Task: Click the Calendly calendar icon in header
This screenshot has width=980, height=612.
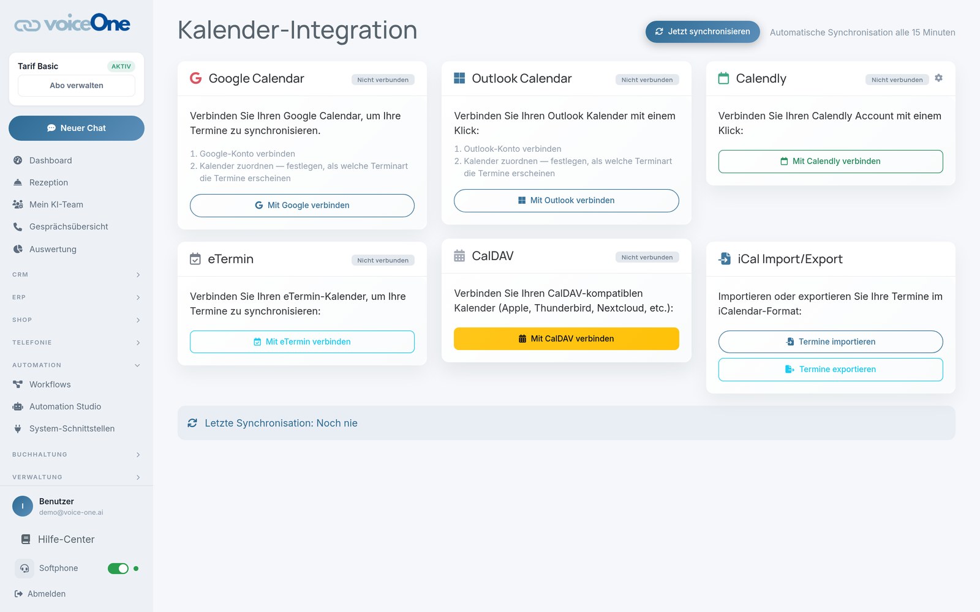Action: 723,78
